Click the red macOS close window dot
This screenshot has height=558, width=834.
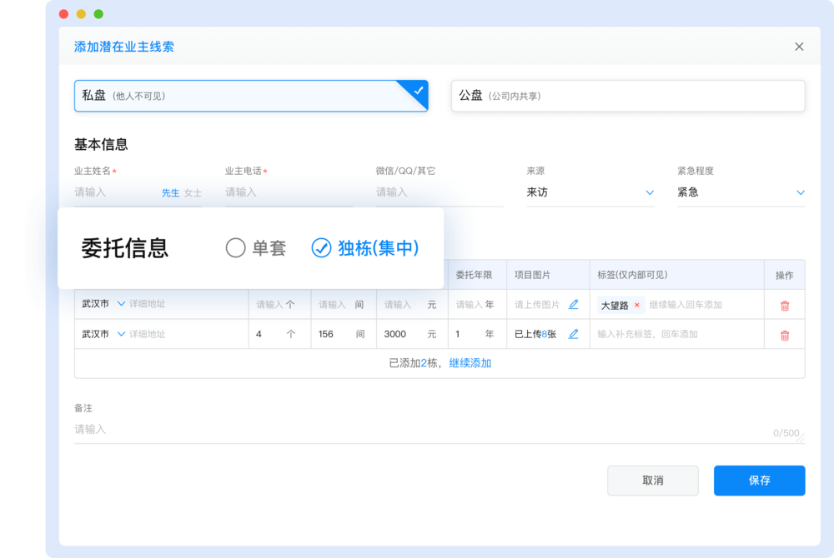[64, 14]
